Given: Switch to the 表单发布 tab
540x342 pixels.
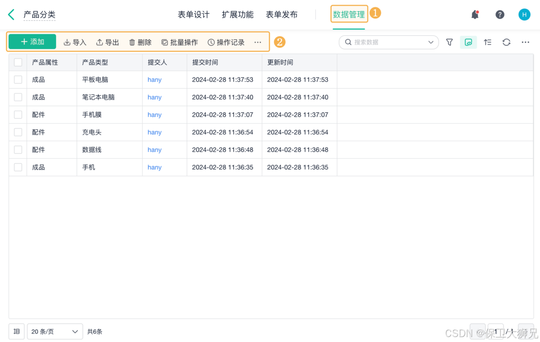Looking at the screenshot, I should 282,14.
